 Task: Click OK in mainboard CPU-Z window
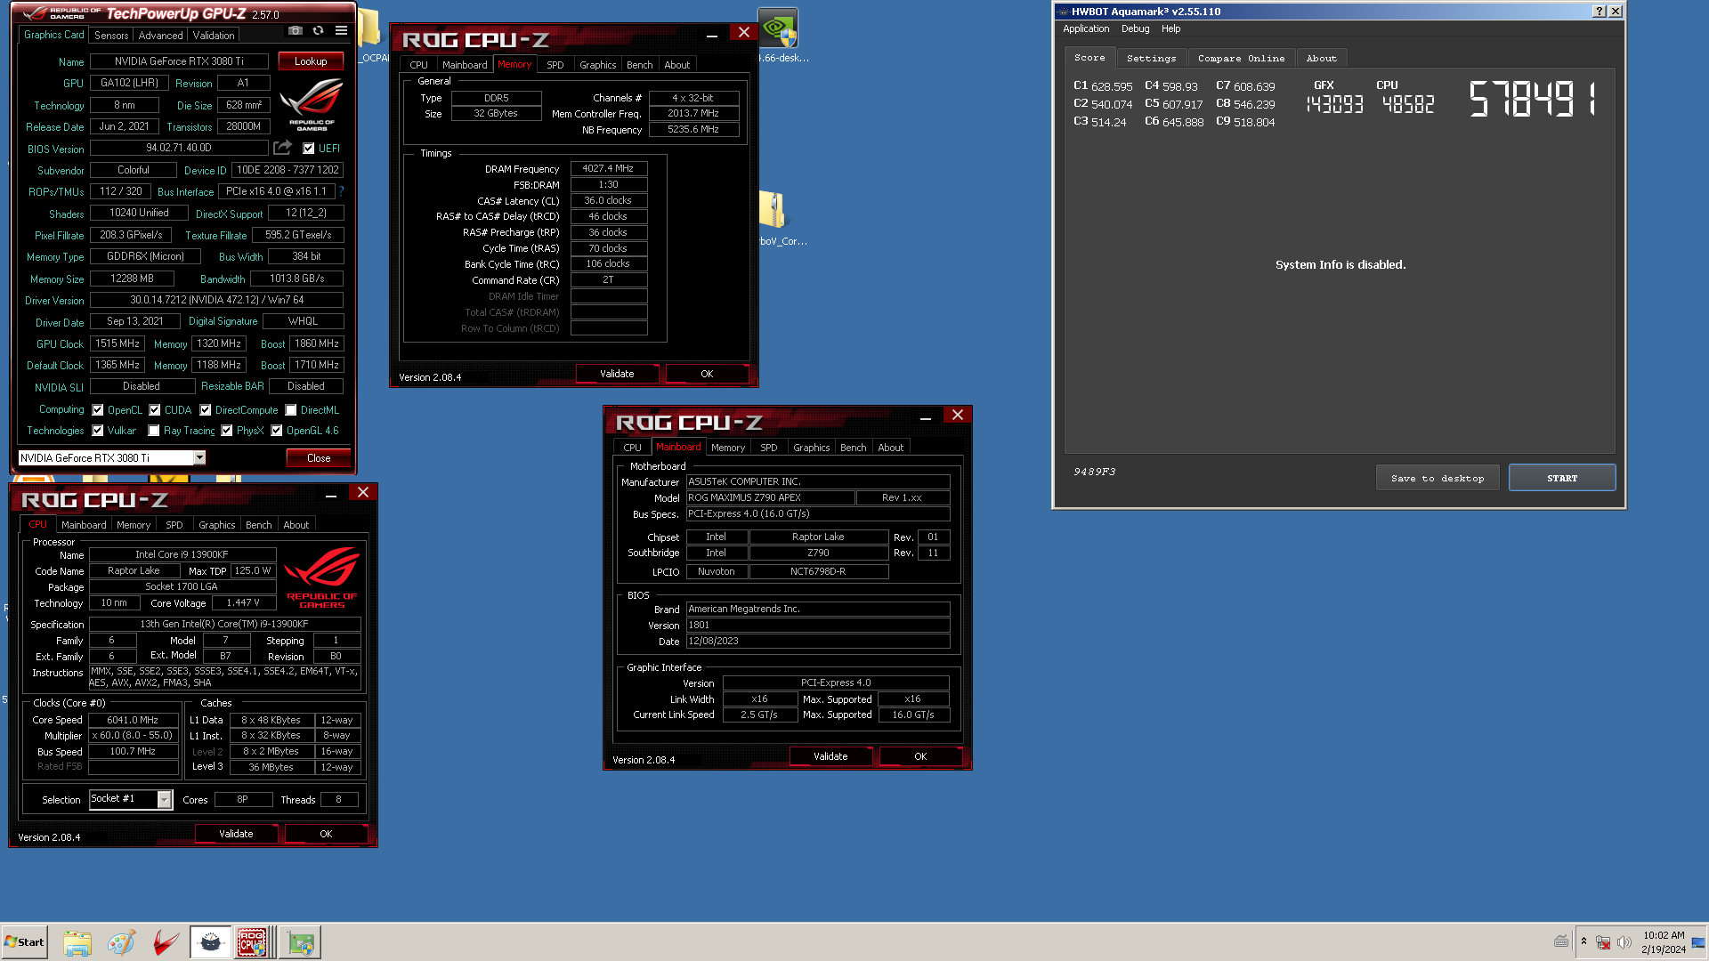click(x=920, y=756)
